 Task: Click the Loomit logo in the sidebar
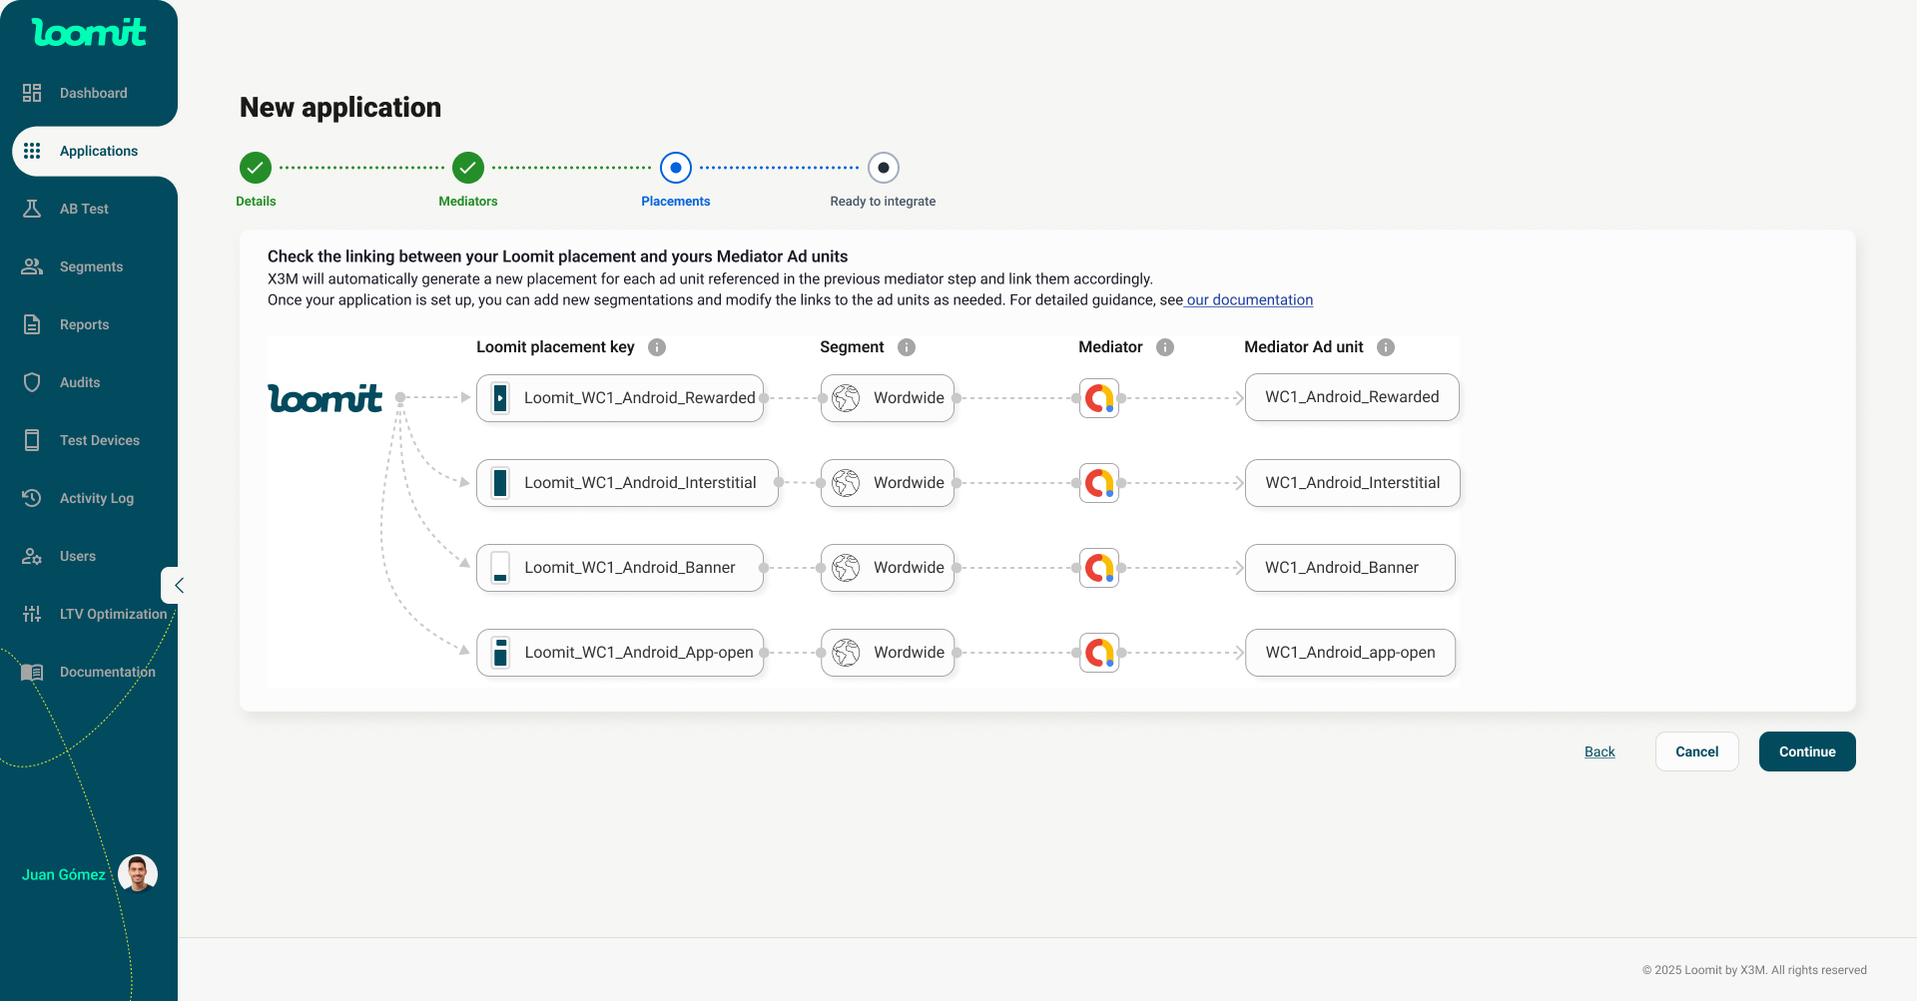tap(89, 33)
